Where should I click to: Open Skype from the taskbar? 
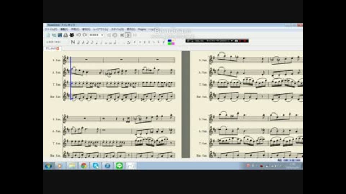click(x=96, y=166)
